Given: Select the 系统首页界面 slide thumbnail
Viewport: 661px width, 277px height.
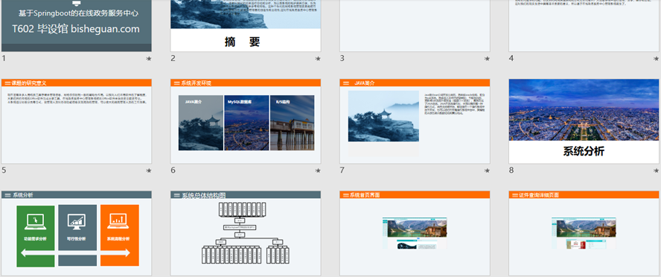Looking at the screenshot, I should (415, 234).
